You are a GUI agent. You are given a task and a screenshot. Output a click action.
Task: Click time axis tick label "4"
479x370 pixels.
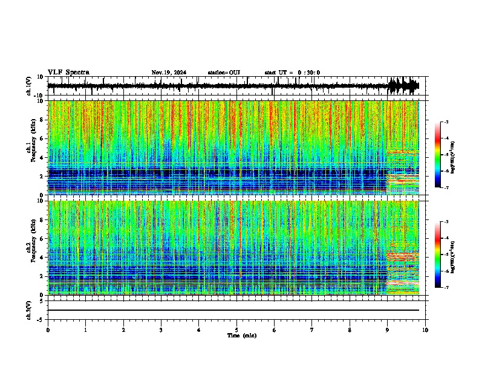click(199, 330)
